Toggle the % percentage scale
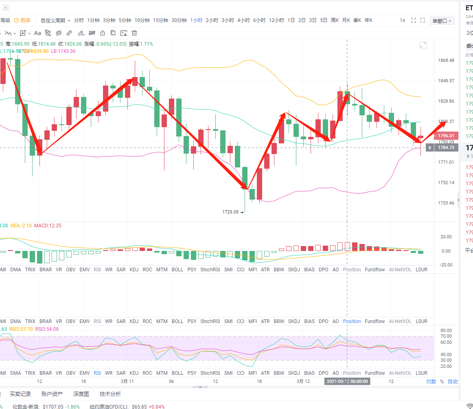This screenshot has width=473, height=409. (x=442, y=382)
